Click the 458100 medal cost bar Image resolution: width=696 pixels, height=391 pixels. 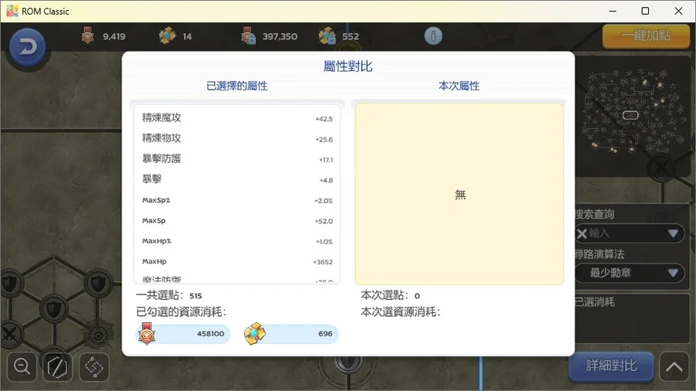click(183, 334)
